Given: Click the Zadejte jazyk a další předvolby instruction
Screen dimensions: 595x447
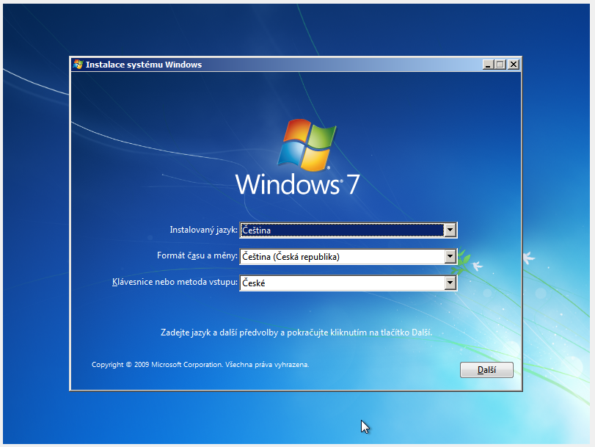Looking at the screenshot, I should click(x=296, y=332).
